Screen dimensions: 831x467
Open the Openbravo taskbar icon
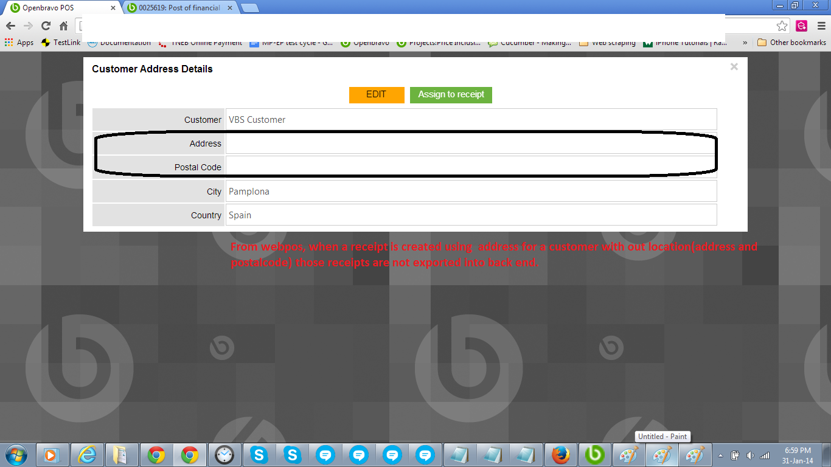tap(594, 455)
